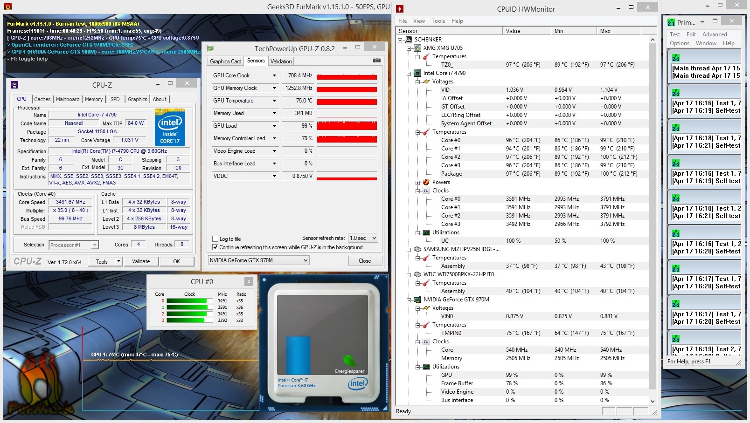
Task: Collapse the SCHENKER root node
Action: 400,40
